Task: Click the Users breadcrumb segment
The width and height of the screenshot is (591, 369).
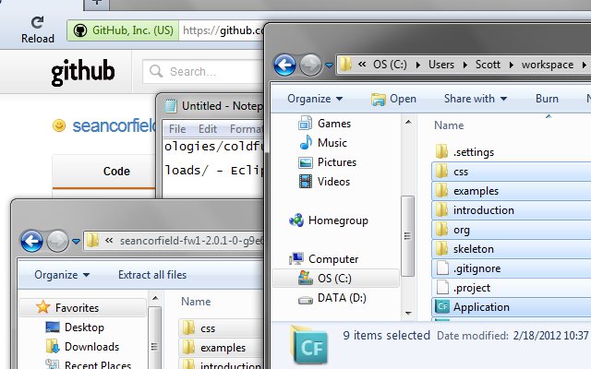Action: 441,65
